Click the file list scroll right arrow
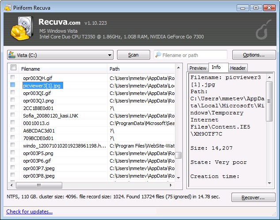The height and width of the screenshot is (220, 280). [x=171, y=185]
